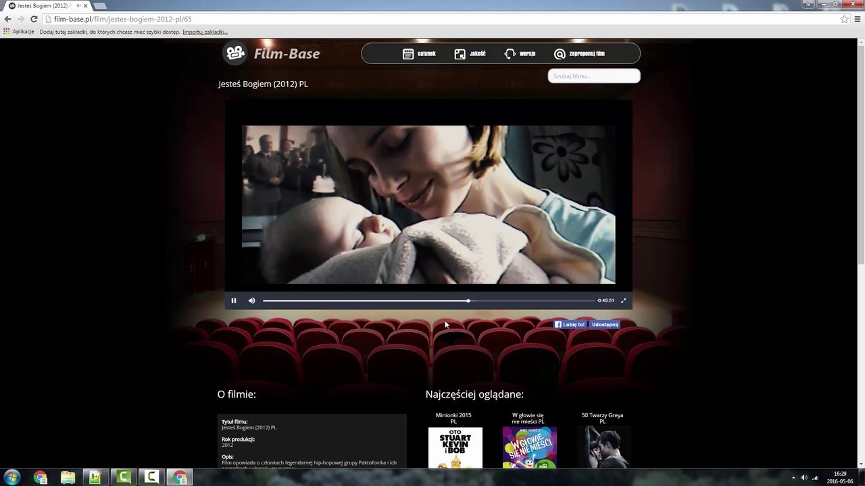Click the Minionki 2015 PL title link
This screenshot has width=865, height=486.
(453, 418)
